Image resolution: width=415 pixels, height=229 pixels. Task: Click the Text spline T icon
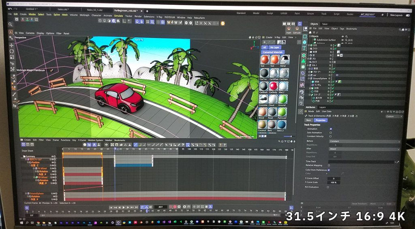304,48
